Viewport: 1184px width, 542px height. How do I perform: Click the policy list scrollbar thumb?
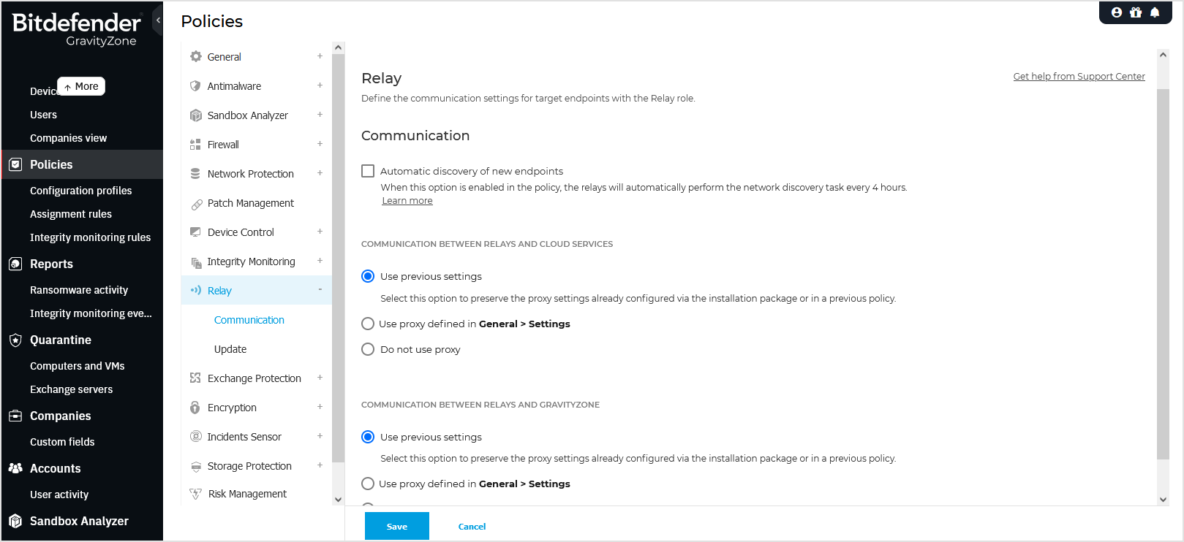pos(338,258)
